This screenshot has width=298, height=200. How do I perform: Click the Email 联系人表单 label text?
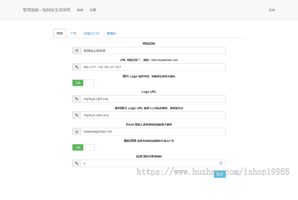click(x=149, y=125)
